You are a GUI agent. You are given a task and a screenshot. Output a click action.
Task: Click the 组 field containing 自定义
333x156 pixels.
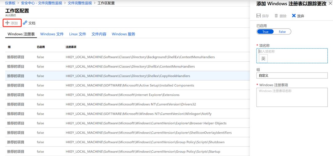click(x=292, y=75)
